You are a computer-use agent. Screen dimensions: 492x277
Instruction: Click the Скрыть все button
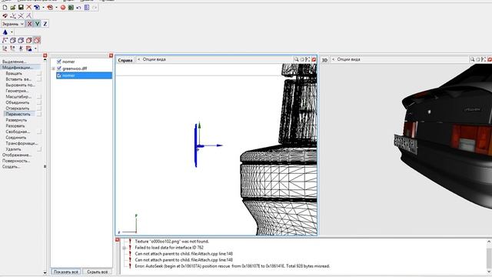click(x=98, y=272)
